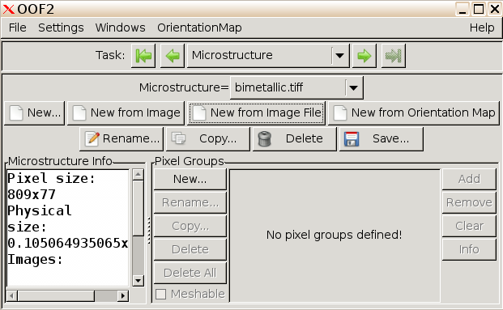This screenshot has width=503, height=310.
Task: Click the 'Images:' line in Microstructure Info
Action: (x=36, y=260)
